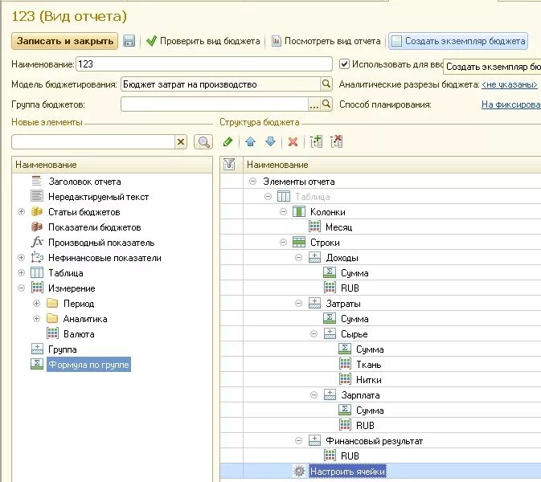Click the new elements search input field
Image resolution: width=541 pixels, height=482 pixels.
[x=93, y=141]
